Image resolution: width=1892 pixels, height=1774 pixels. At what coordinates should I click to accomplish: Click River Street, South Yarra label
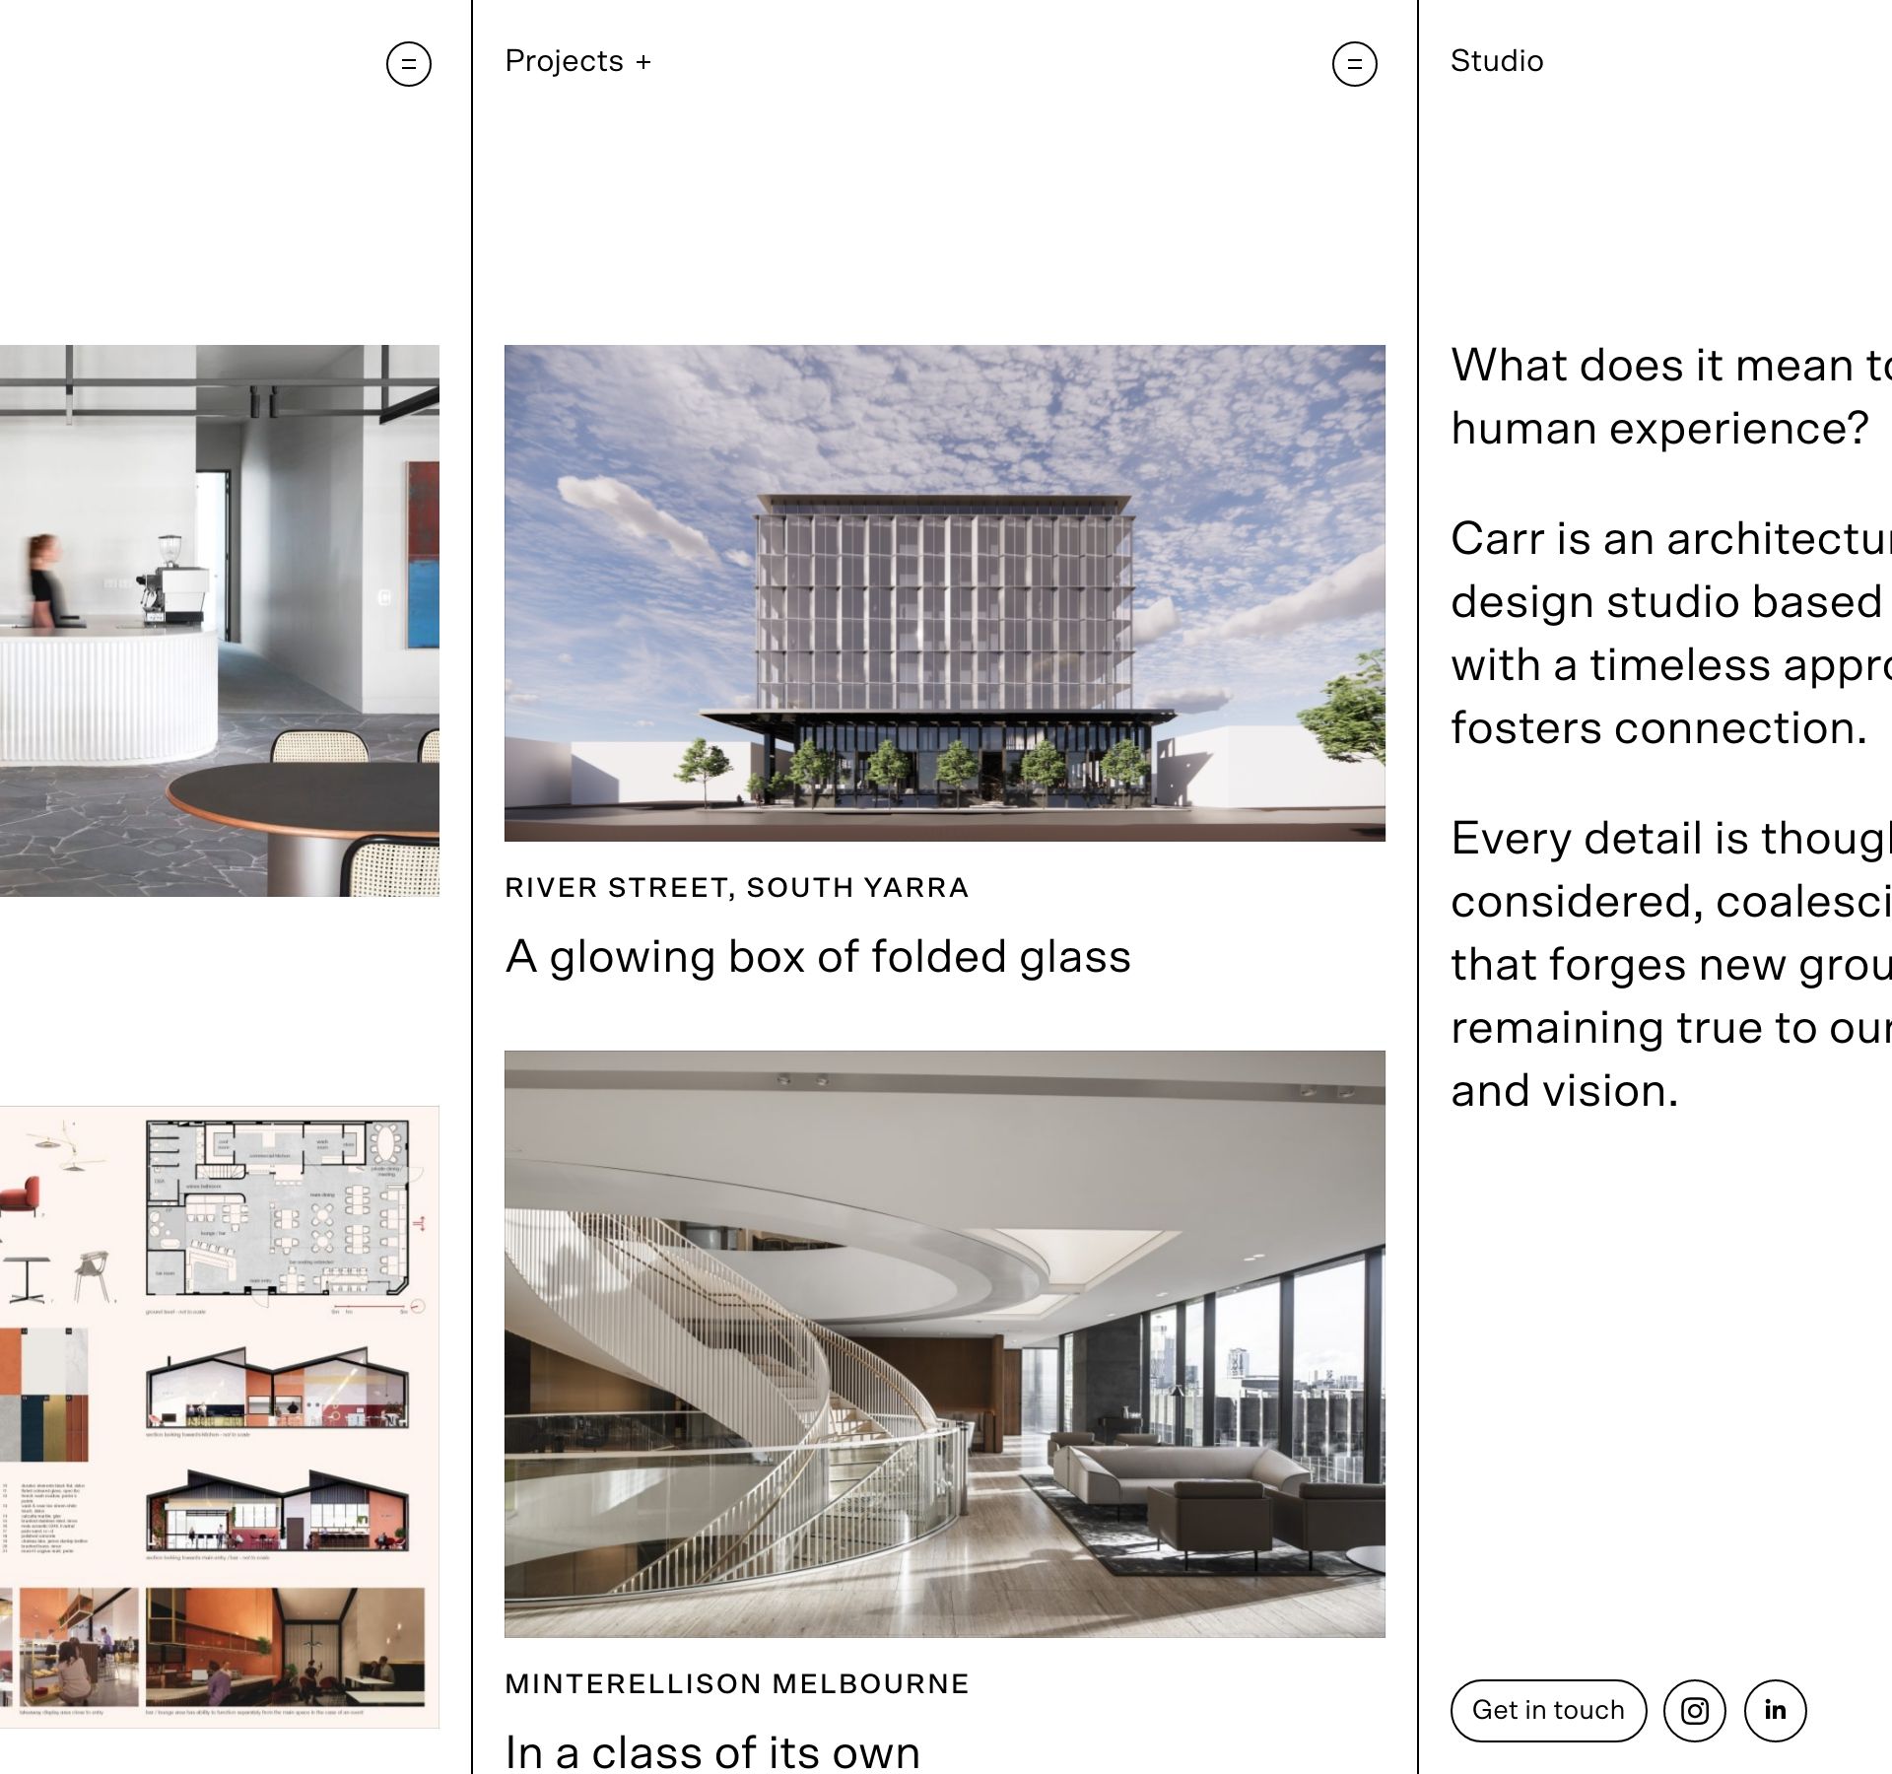[736, 887]
